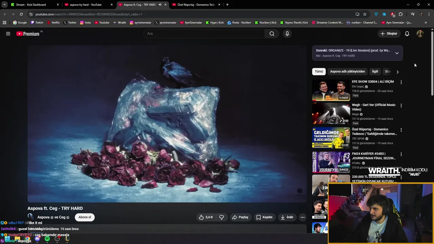Open options for EFE SHOW video
434x244 pixels.
coord(401,82)
